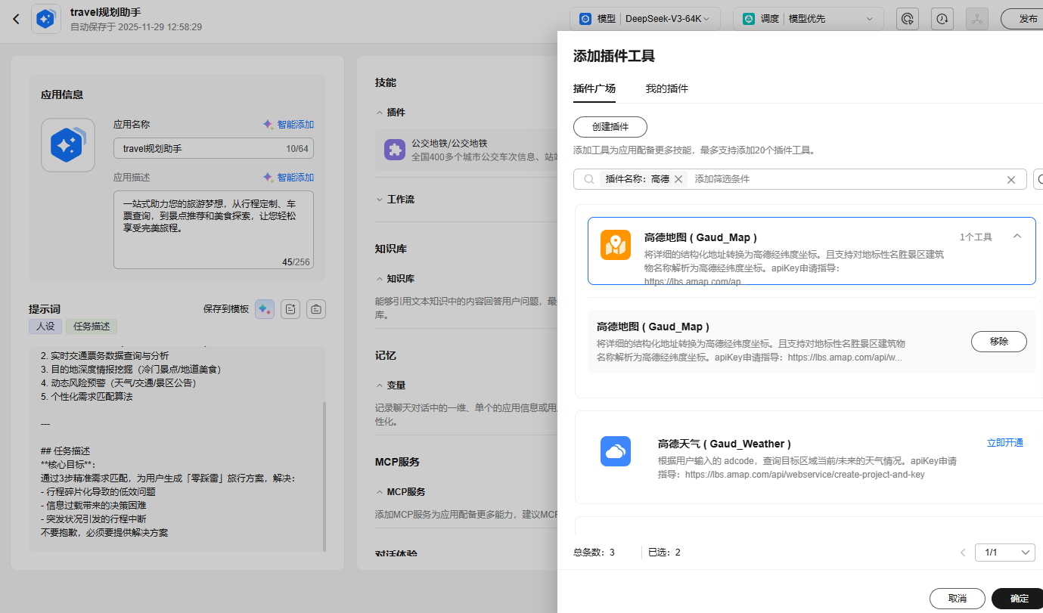This screenshot has height=613, width=1043.
Task: Click the AI sparkle icon beside 保存到模板
Action: click(265, 308)
